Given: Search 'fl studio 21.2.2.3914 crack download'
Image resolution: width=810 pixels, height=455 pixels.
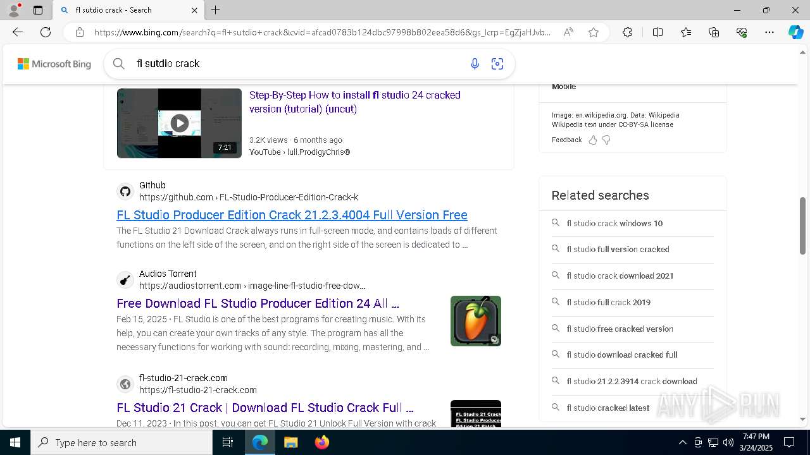Looking at the screenshot, I should 633,381.
